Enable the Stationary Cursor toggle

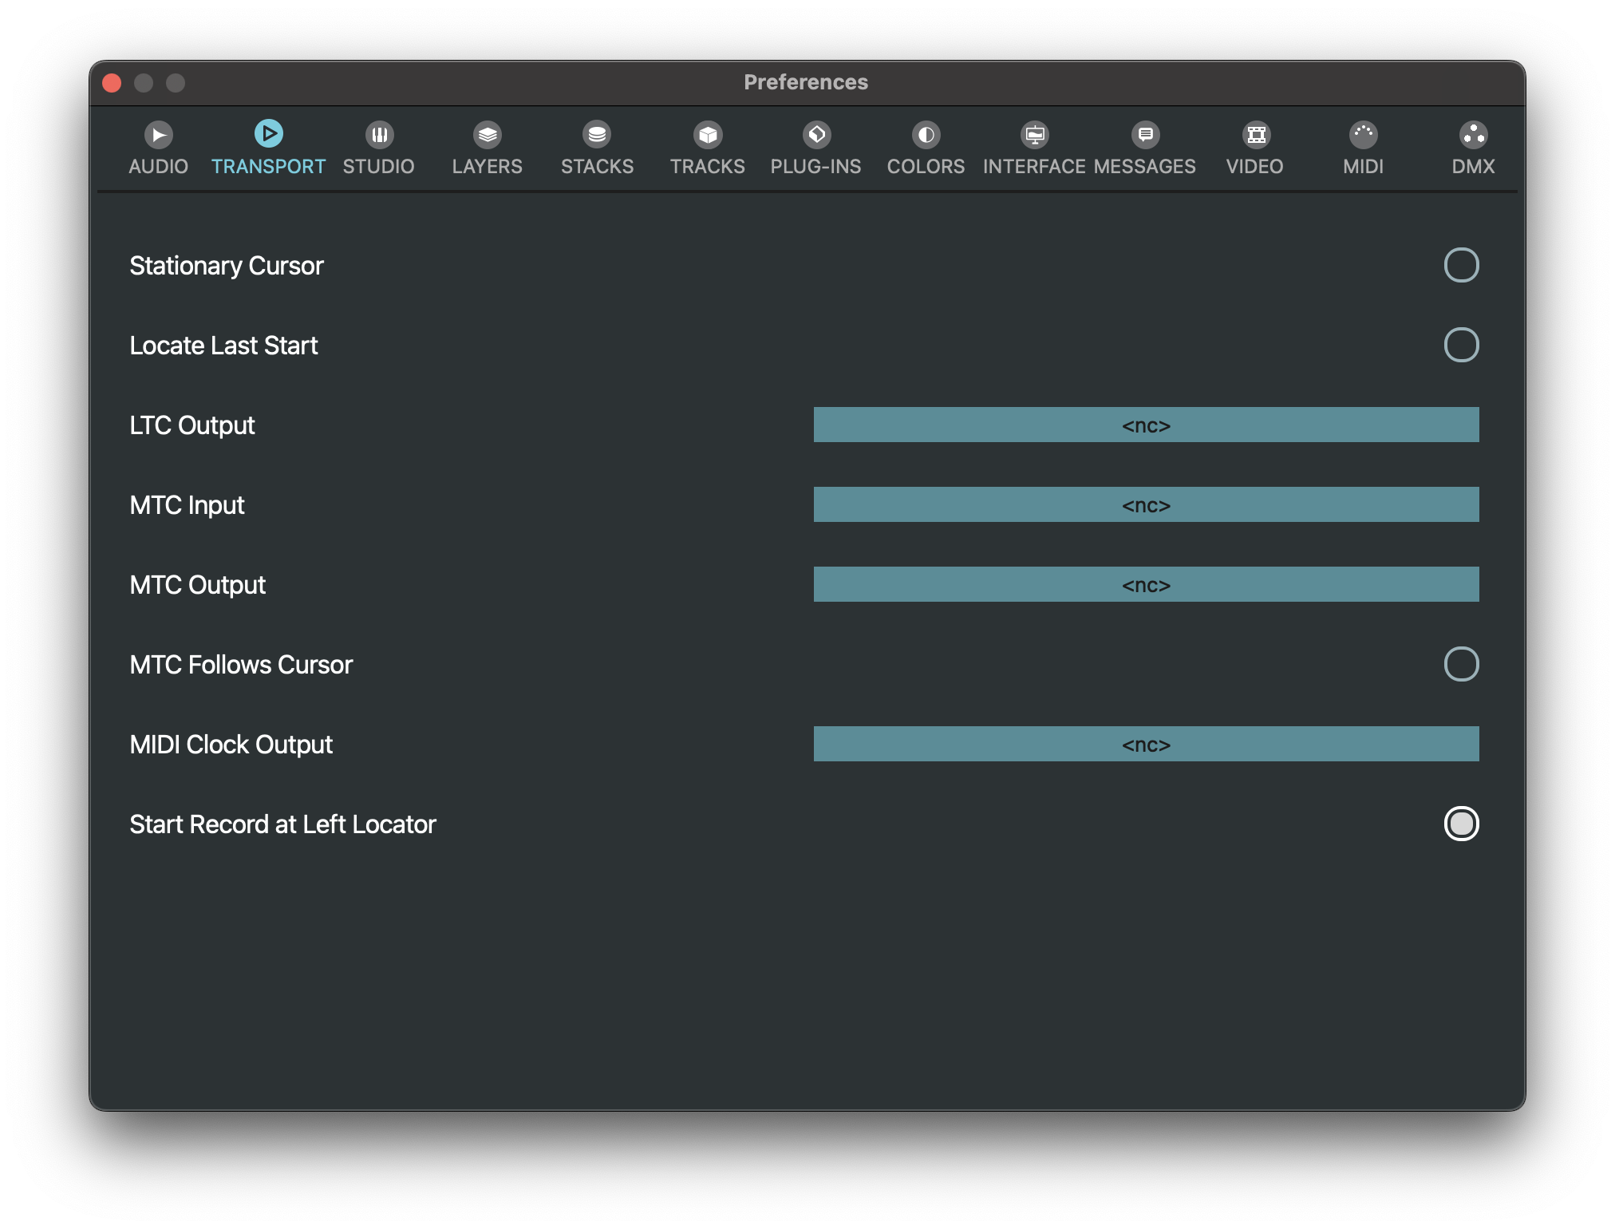[1461, 265]
